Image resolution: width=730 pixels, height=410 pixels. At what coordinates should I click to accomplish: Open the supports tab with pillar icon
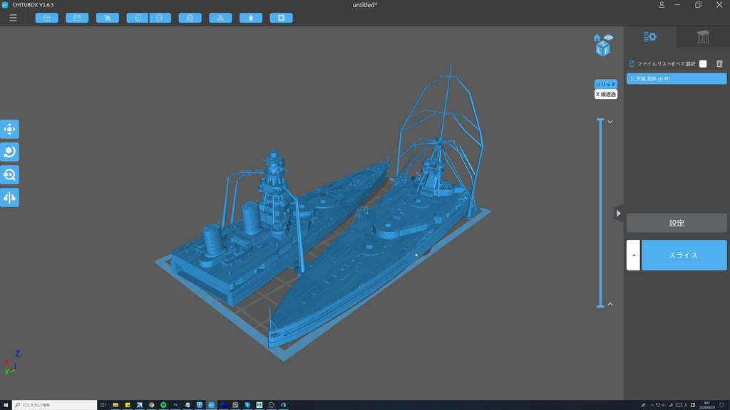point(703,37)
